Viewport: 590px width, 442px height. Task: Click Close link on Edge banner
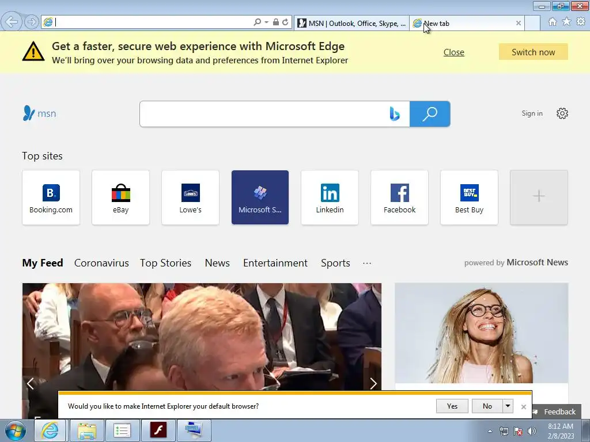pos(454,52)
